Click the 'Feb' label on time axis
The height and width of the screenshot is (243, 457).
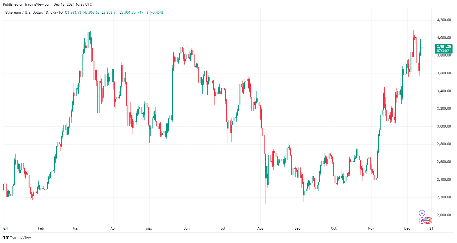(x=41, y=228)
